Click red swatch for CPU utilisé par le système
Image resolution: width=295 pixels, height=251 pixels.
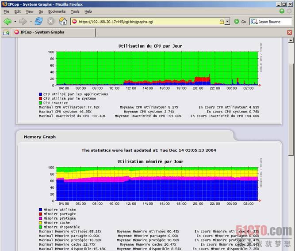pos(40,98)
